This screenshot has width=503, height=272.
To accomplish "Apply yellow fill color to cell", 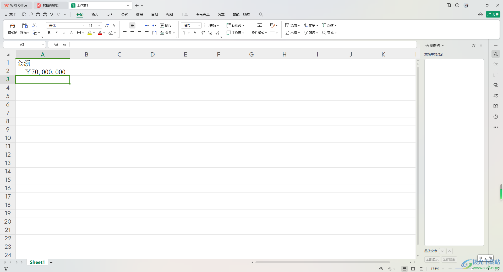I will click(x=90, y=33).
